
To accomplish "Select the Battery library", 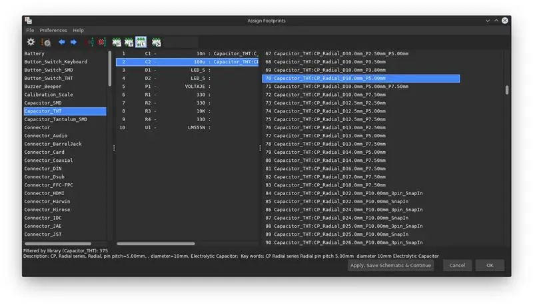I will 65,54.
